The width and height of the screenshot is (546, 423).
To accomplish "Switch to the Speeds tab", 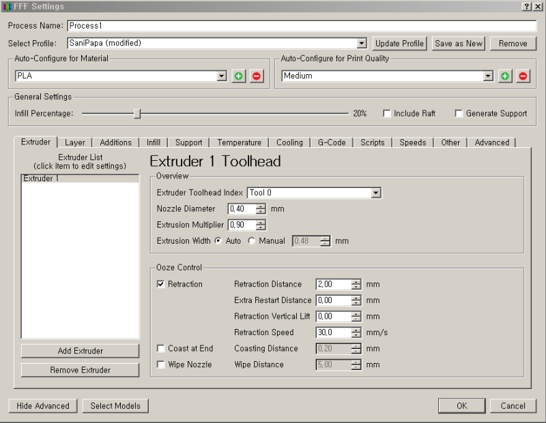I will (x=413, y=142).
